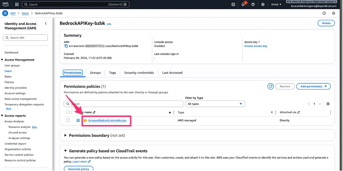Viewport: 343px width, 171px height.
Task: Toggle the blue hamburger navigation menu
Action: click(x=5, y=13)
